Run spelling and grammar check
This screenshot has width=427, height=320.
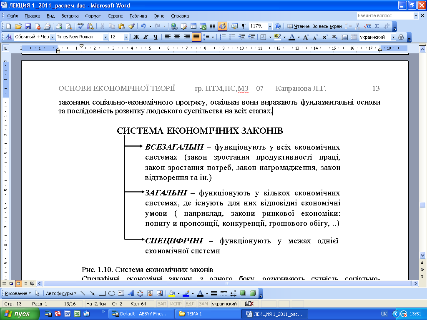point(80,26)
